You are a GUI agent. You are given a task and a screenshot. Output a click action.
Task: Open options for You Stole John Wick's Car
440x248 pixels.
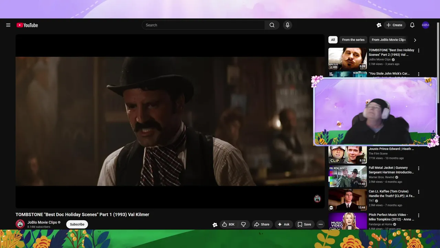click(x=418, y=74)
